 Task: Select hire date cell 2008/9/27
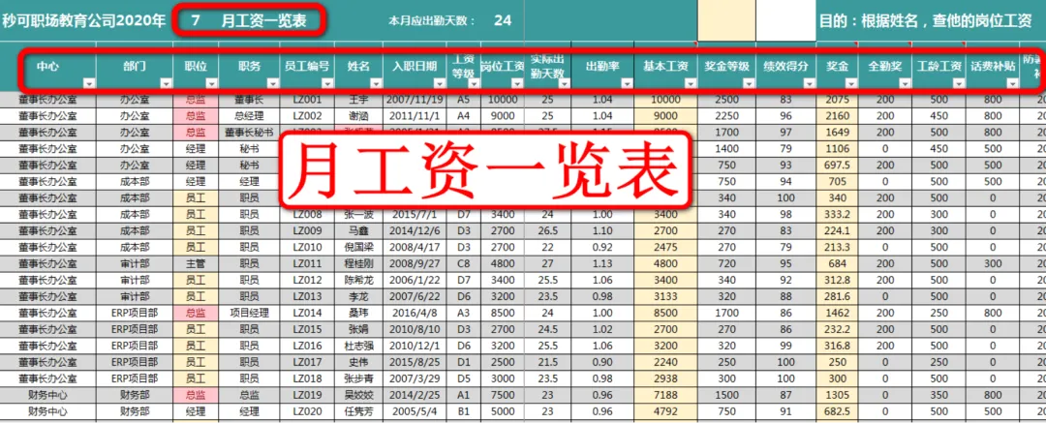(415, 263)
